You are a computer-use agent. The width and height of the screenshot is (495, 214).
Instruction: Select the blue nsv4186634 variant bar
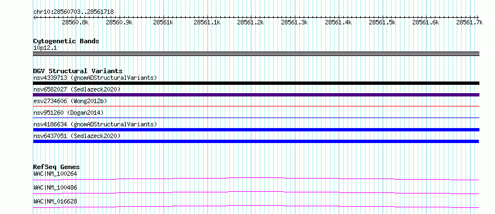tap(256, 130)
